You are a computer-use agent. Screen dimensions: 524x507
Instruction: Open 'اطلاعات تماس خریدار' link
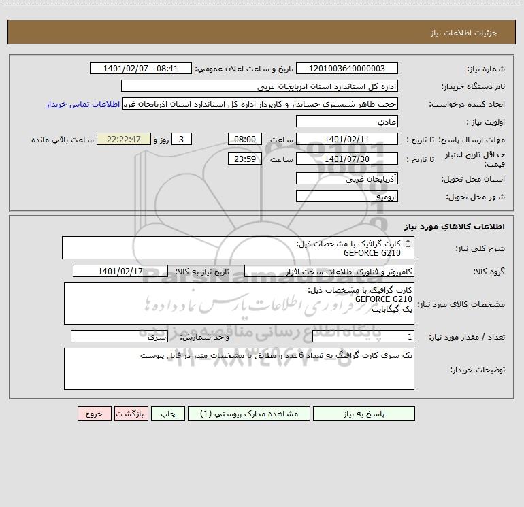click(83, 104)
